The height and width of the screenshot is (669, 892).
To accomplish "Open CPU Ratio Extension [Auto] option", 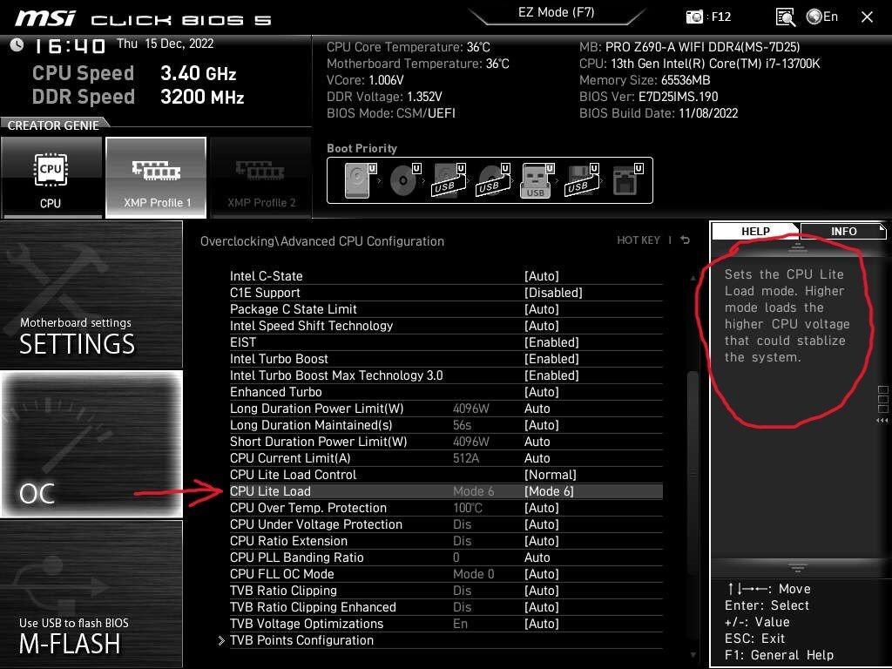I will 445,540.
